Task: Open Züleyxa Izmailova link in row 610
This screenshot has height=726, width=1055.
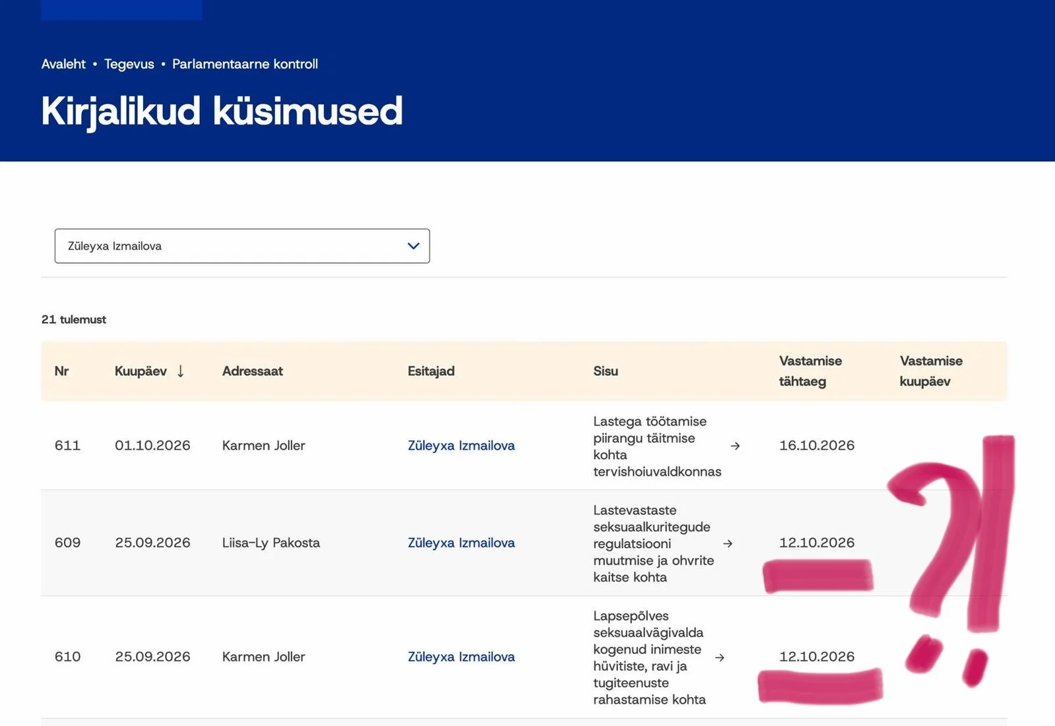Action: 461,657
